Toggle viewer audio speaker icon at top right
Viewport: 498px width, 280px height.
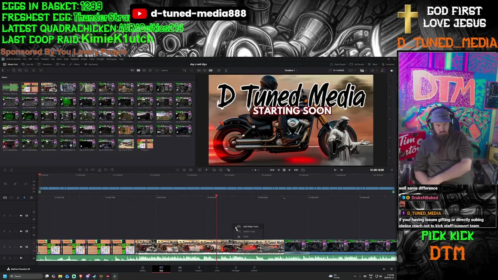tap(391, 70)
